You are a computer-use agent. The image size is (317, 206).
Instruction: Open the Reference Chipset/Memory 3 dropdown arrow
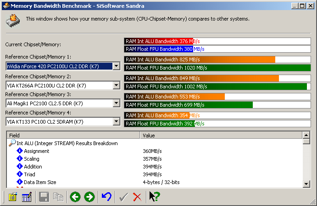(x=117, y=103)
